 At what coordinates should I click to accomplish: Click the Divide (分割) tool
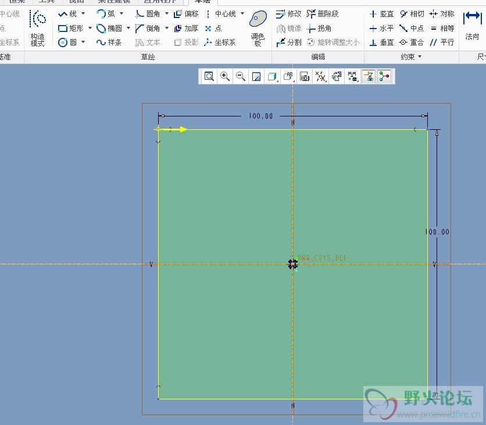pyautogui.click(x=288, y=42)
